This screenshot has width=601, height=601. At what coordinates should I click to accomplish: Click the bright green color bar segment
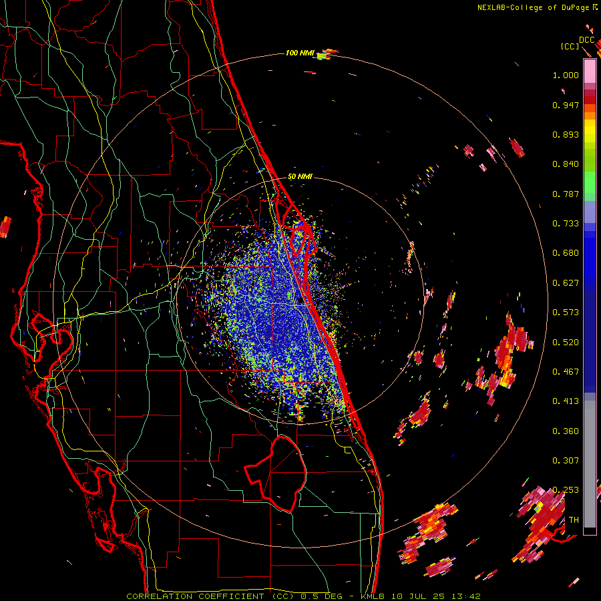coord(590,182)
